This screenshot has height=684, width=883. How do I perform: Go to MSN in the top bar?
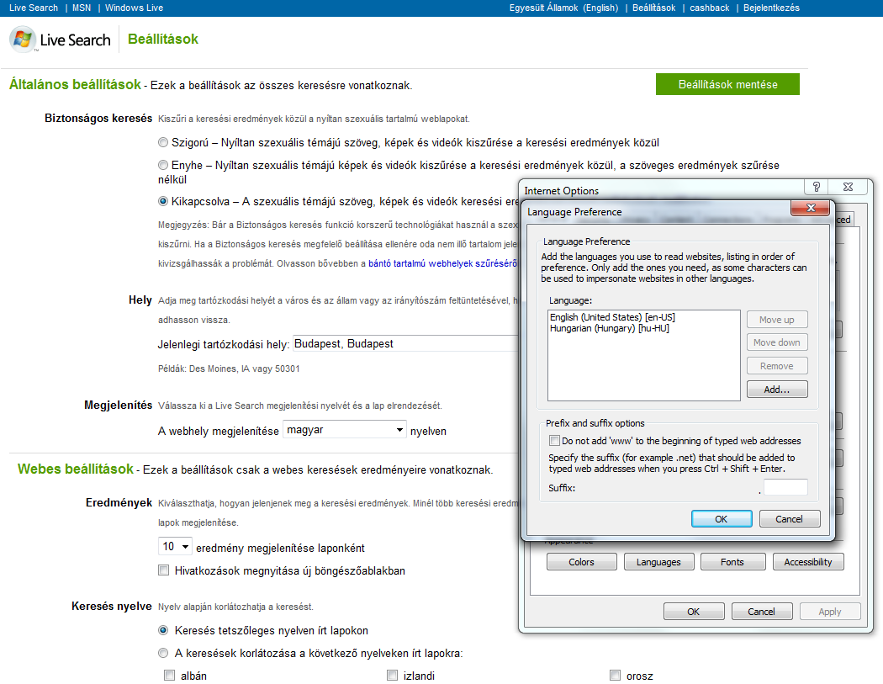click(x=82, y=8)
